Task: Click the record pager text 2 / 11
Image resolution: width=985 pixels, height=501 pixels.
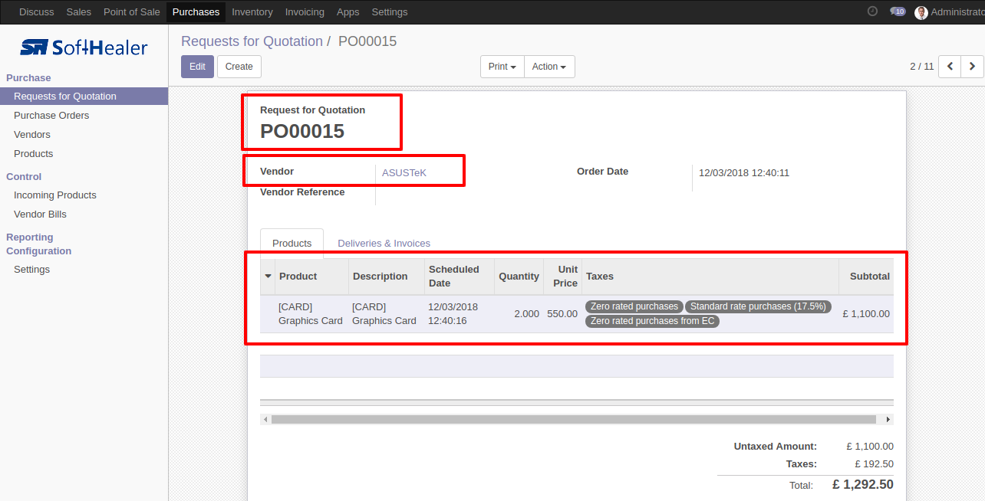Action: tap(922, 67)
